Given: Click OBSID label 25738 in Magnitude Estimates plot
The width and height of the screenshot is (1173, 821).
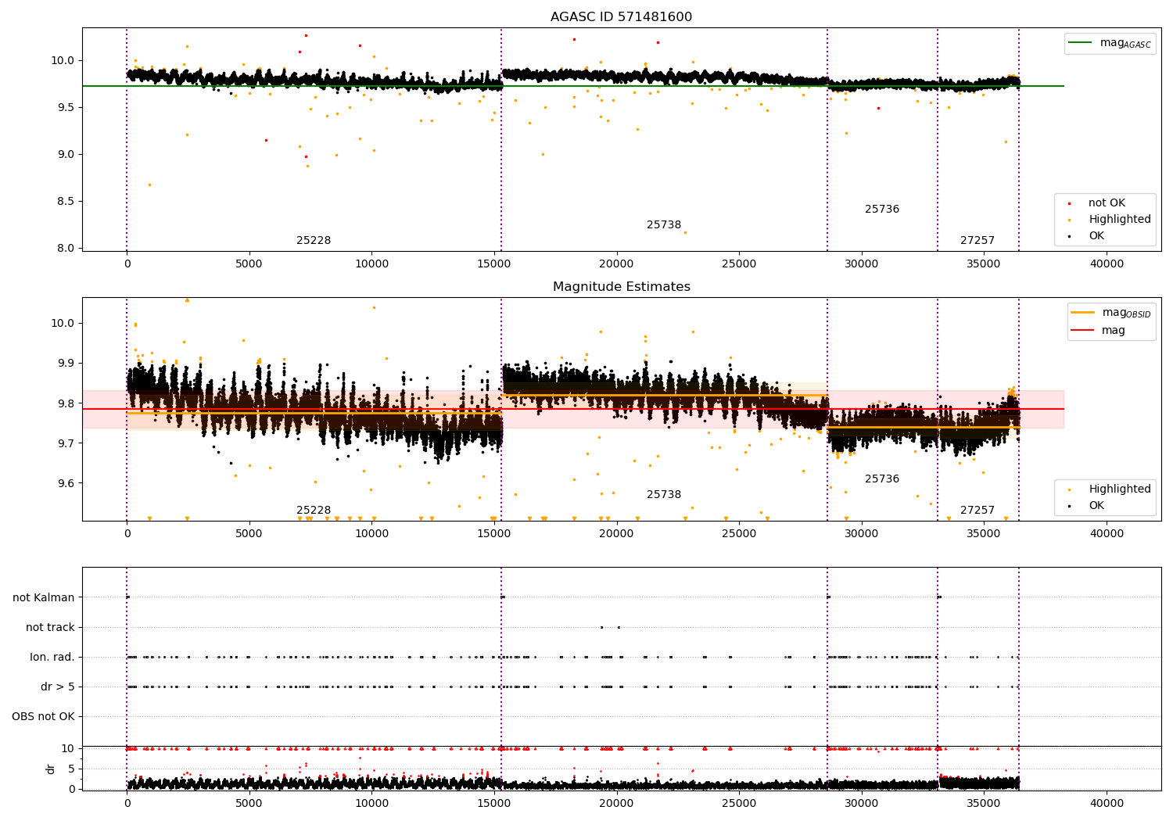Looking at the screenshot, I should (x=664, y=495).
